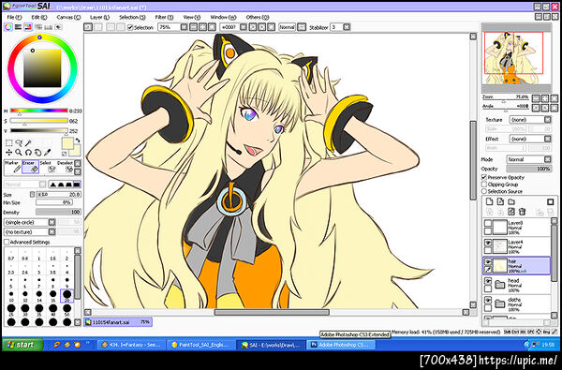562x370 pixels.
Task: Enable Selection Source option
Action: (x=484, y=191)
